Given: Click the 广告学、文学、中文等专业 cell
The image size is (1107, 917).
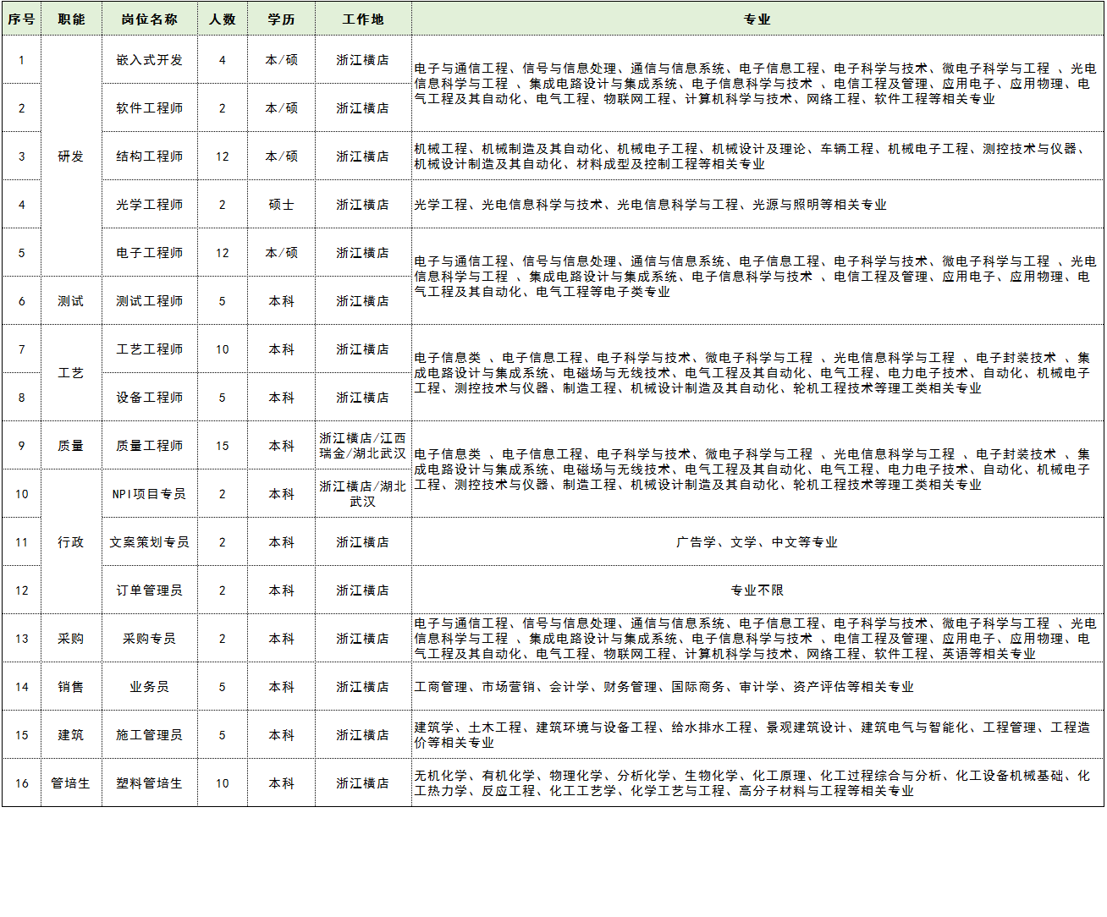Looking at the screenshot, I should click(757, 542).
